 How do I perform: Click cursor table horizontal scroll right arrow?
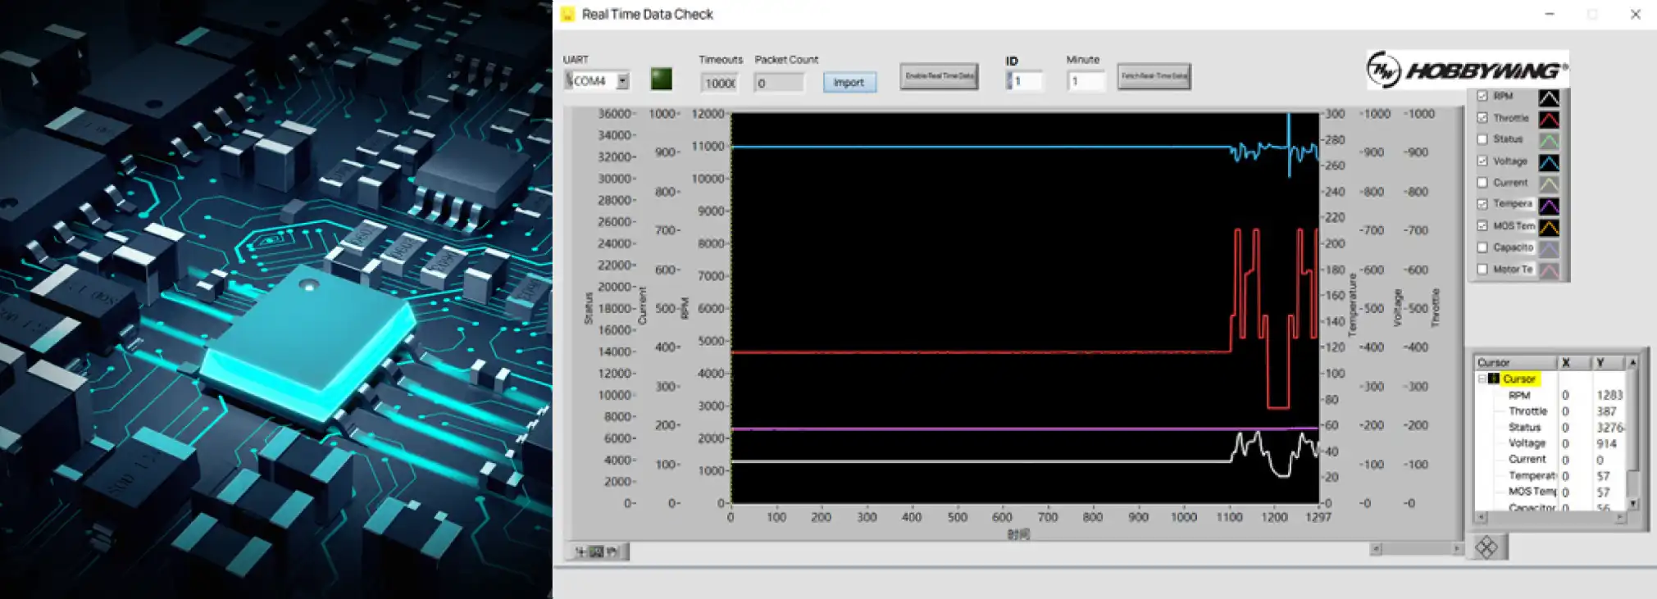(1620, 518)
